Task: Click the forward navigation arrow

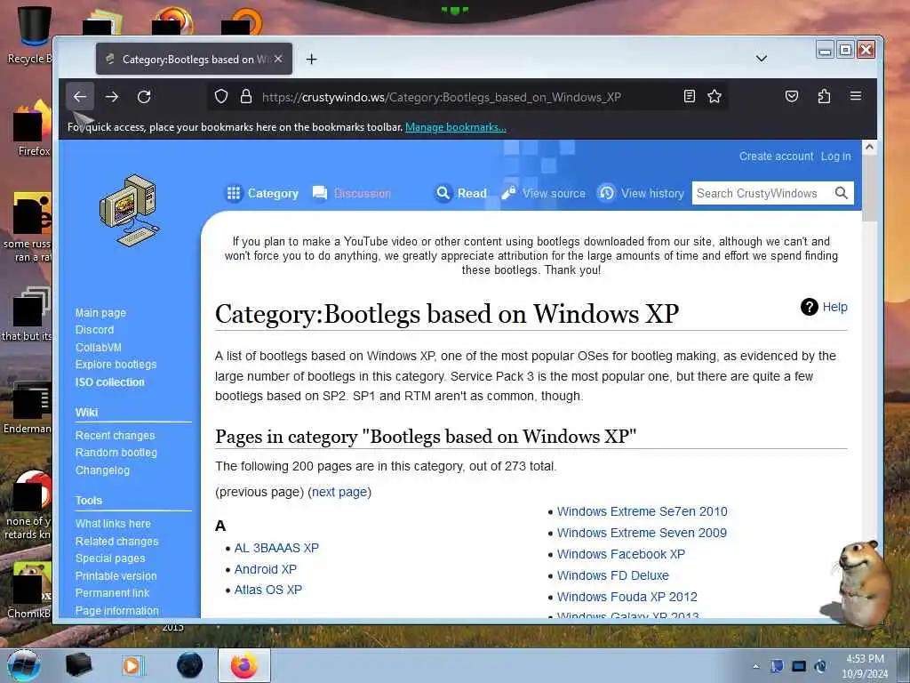Action: coord(112,96)
